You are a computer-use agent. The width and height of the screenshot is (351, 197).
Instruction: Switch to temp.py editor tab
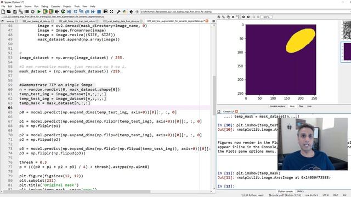10,21
